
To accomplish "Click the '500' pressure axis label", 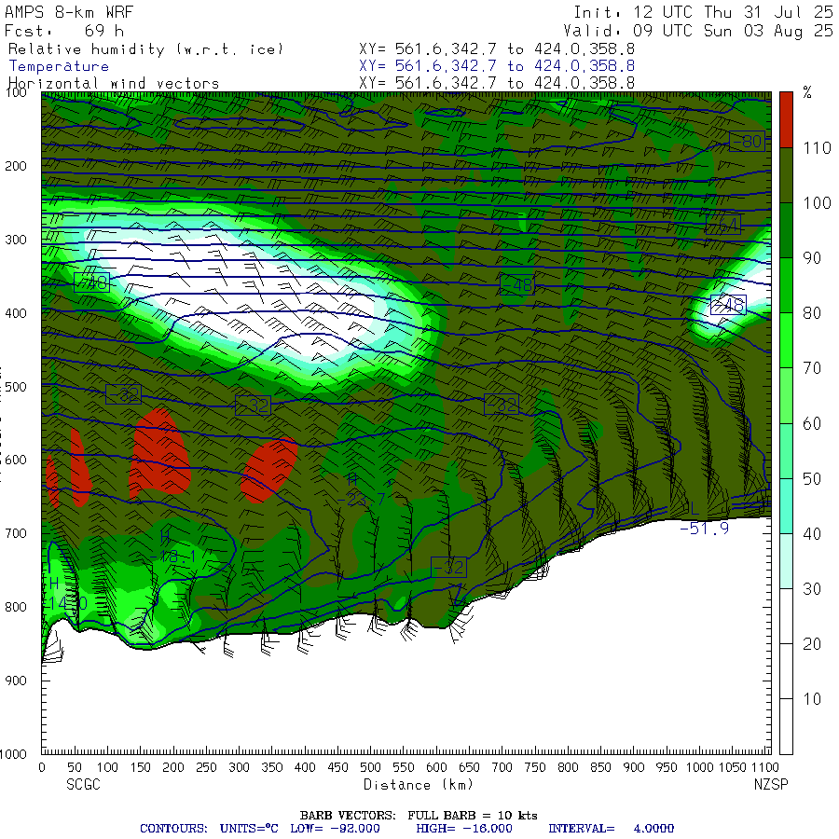I will pos(16,387).
